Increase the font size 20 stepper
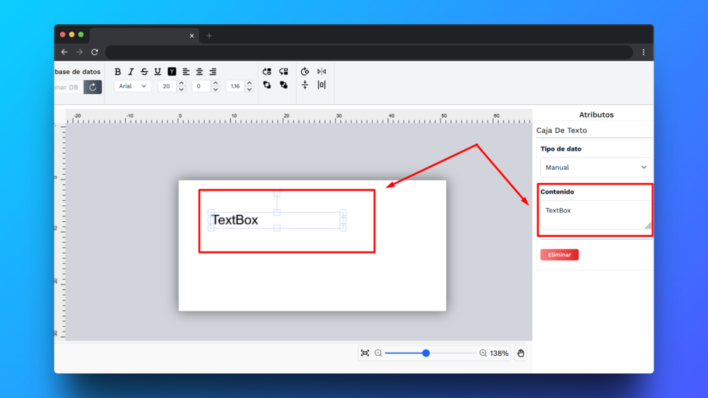 point(181,83)
